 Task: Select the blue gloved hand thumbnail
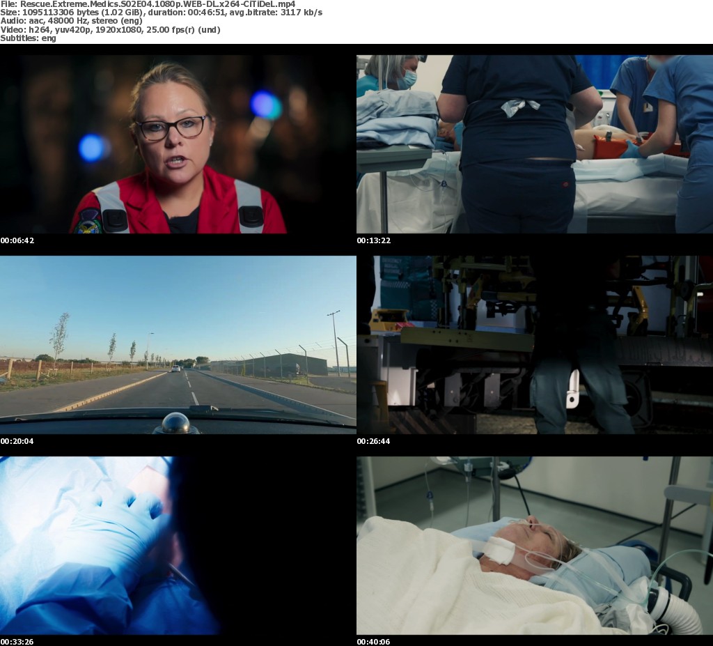point(178,546)
